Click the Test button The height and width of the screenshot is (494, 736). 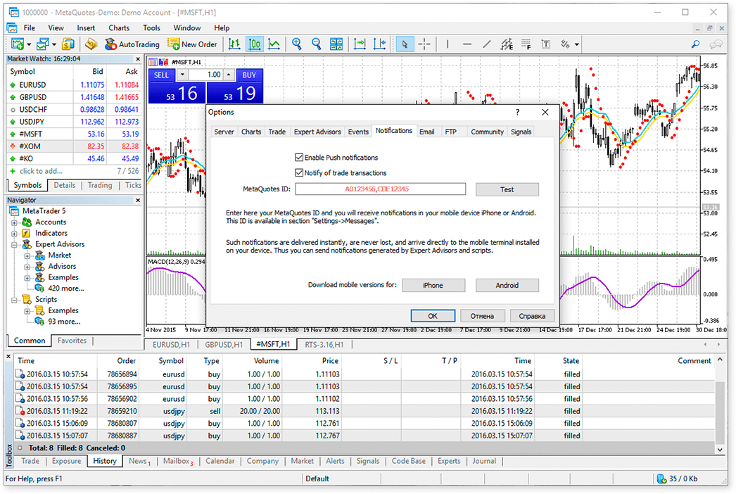tap(507, 189)
